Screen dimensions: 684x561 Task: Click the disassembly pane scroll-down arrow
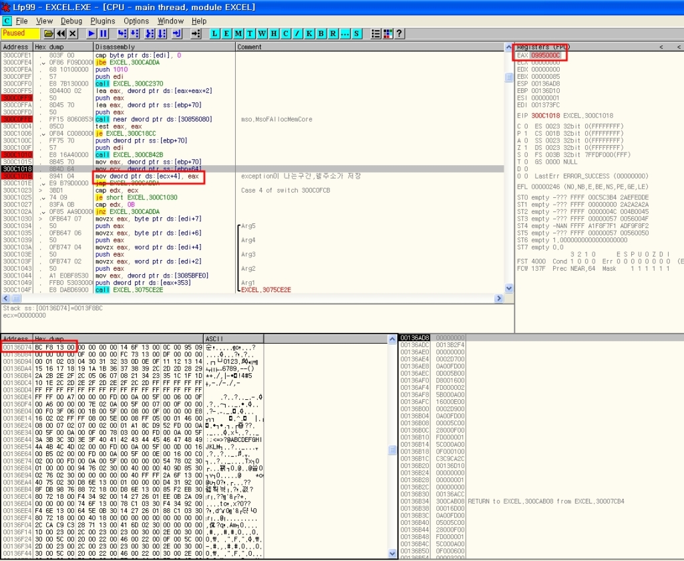(x=508, y=288)
